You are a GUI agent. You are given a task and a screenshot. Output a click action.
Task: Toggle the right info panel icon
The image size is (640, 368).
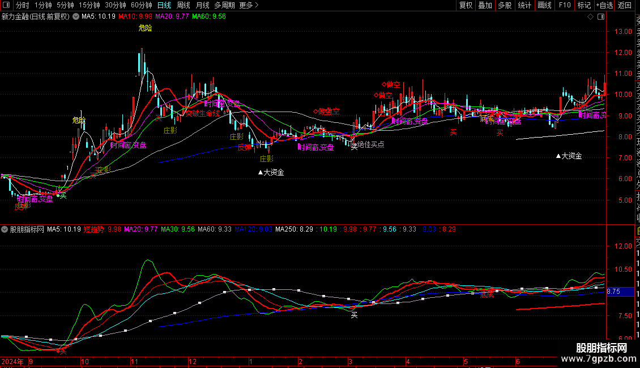tap(601, 17)
